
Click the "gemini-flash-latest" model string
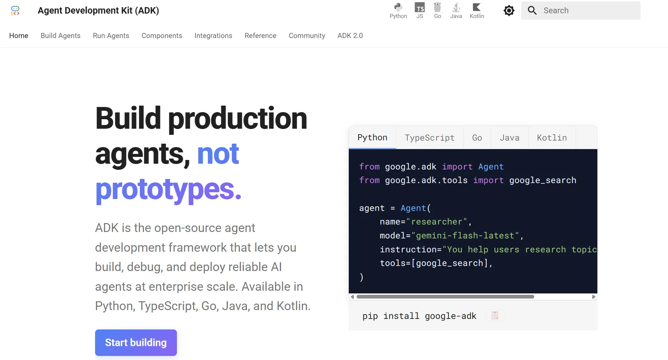click(465, 235)
